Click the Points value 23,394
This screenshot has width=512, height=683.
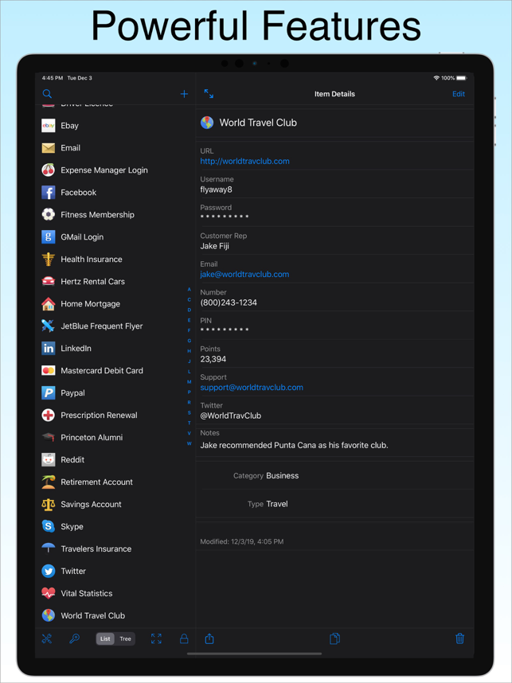213,359
